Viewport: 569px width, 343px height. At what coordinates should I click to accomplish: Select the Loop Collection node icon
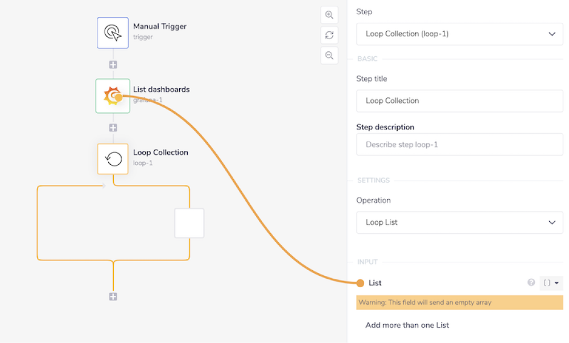tap(113, 159)
